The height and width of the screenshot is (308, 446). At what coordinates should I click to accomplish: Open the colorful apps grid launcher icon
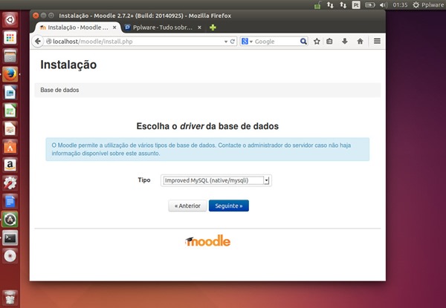tap(10, 38)
